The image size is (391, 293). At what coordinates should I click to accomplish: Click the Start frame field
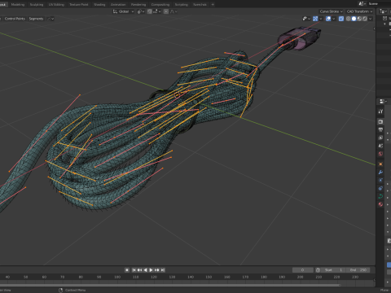click(333, 270)
